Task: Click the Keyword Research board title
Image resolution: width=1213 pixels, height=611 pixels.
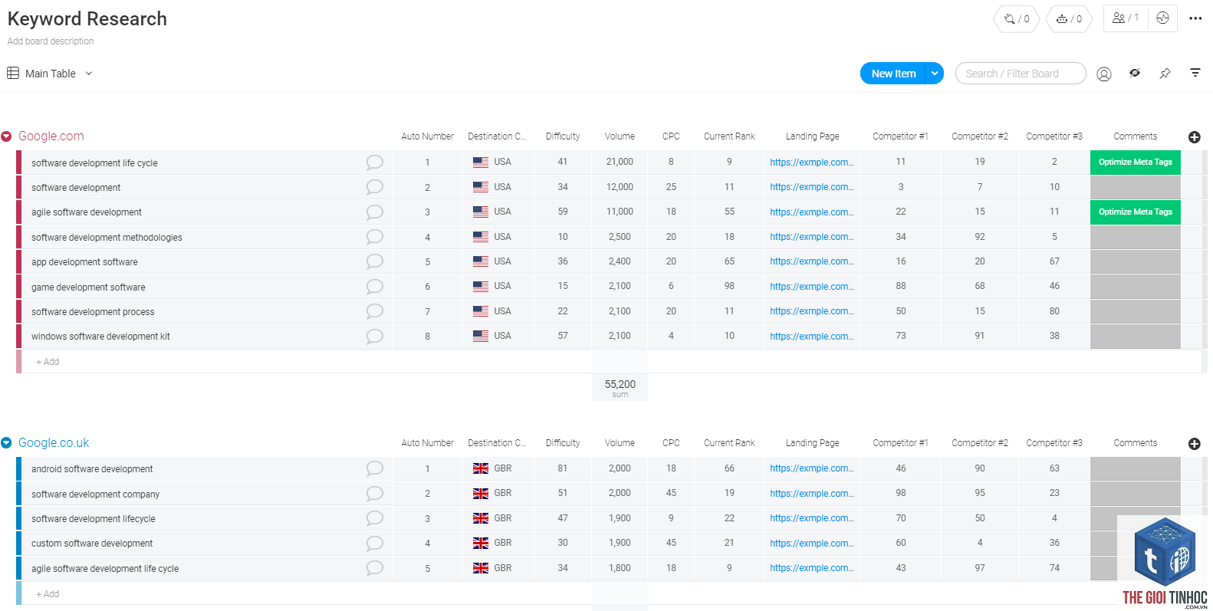Action: click(x=87, y=19)
